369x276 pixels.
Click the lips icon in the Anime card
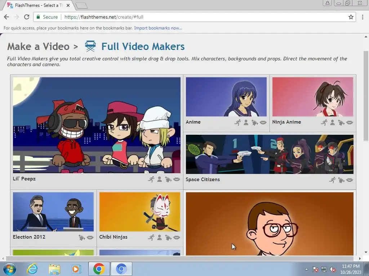click(x=263, y=123)
